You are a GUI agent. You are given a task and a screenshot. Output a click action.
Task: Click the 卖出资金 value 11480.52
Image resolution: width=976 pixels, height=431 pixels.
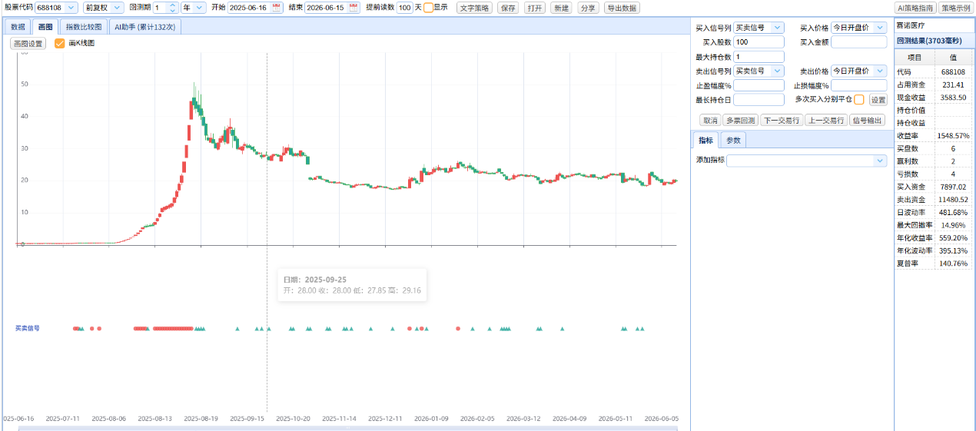pyautogui.click(x=954, y=200)
